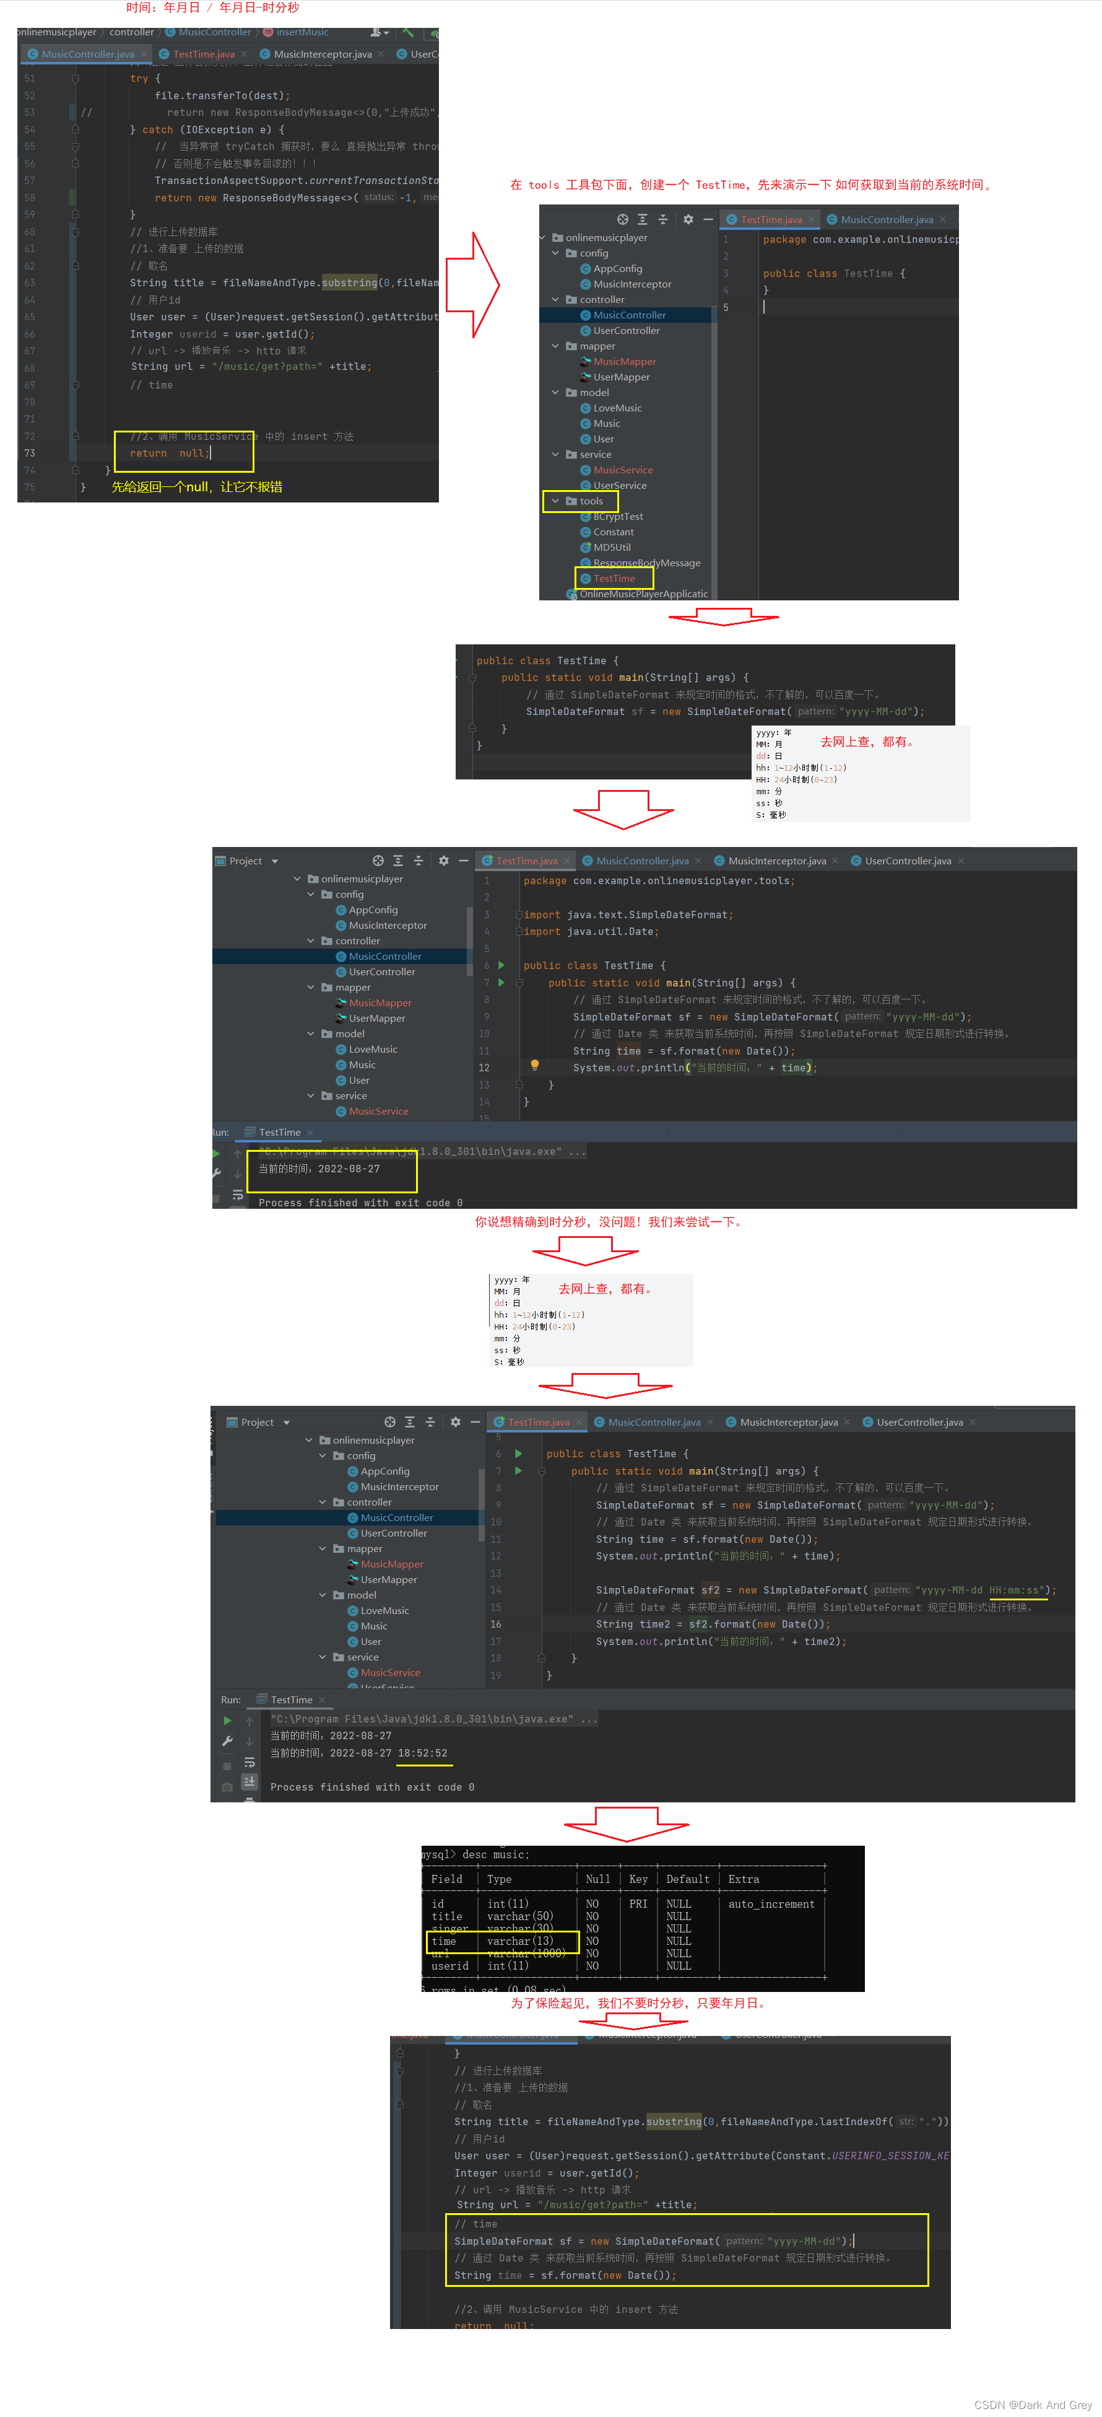Screen dimensions: 1102x2417
Task: Open the Project view dropdown in the 18:52:52 IDE
Action: [x=286, y=1423]
